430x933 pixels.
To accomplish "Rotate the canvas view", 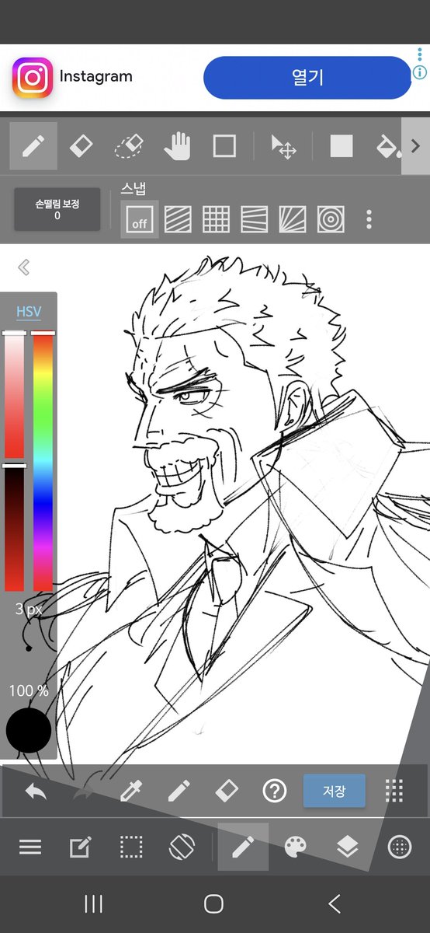I will [x=181, y=847].
